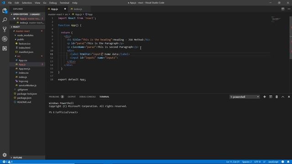Open the Terminal menu
This screenshot has height=164, width=292.
tap(64, 3)
